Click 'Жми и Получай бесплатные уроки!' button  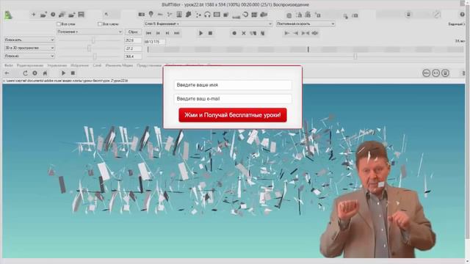pyautogui.click(x=233, y=115)
